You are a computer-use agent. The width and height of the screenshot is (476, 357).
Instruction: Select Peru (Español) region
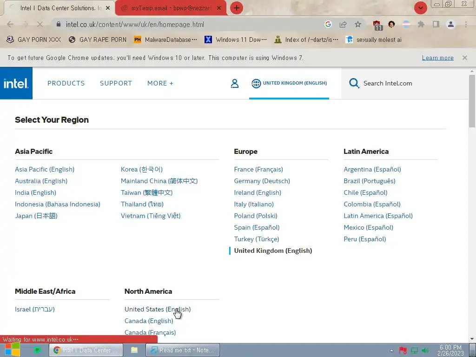[x=364, y=239]
